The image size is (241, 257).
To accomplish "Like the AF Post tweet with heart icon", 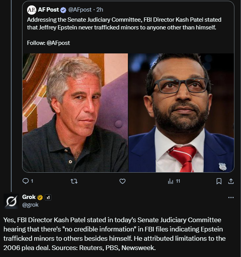I will coord(122,181).
